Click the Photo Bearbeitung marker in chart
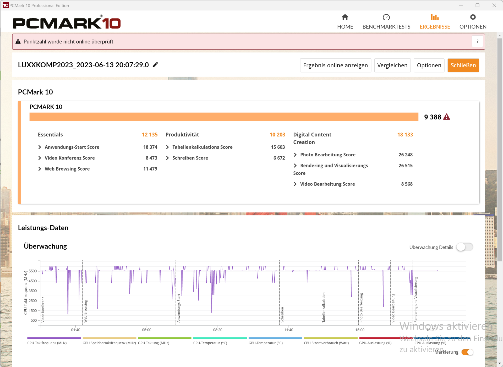The height and width of the screenshot is (367, 503). pyautogui.click(x=361, y=308)
